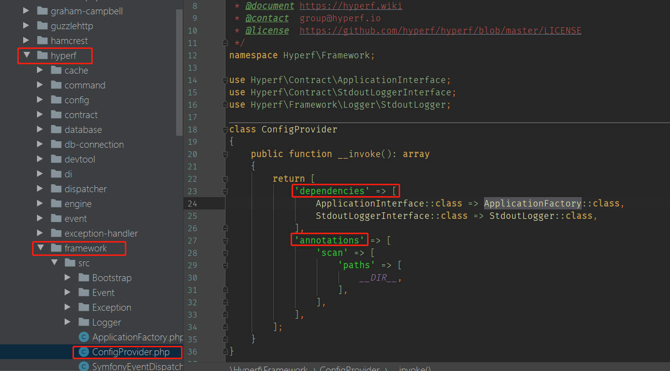Image resolution: width=670 pixels, height=371 pixels.
Task: Collapse the hyperf folder arrow
Action: point(26,55)
